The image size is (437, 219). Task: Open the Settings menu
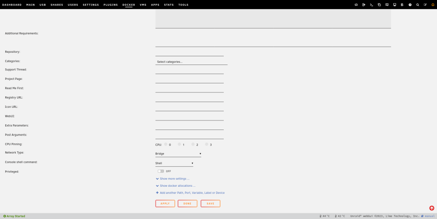[91, 5]
